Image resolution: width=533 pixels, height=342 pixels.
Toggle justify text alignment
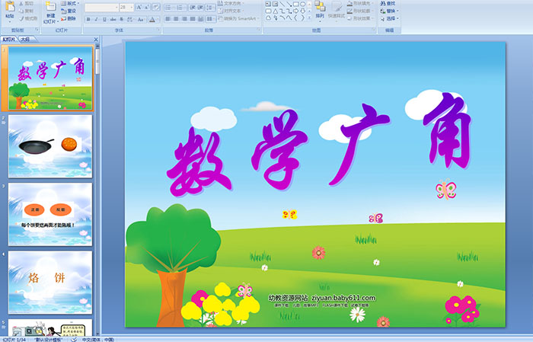click(193, 19)
